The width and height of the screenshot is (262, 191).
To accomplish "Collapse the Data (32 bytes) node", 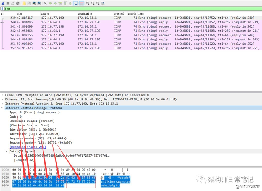I will (x=7, y=151).
